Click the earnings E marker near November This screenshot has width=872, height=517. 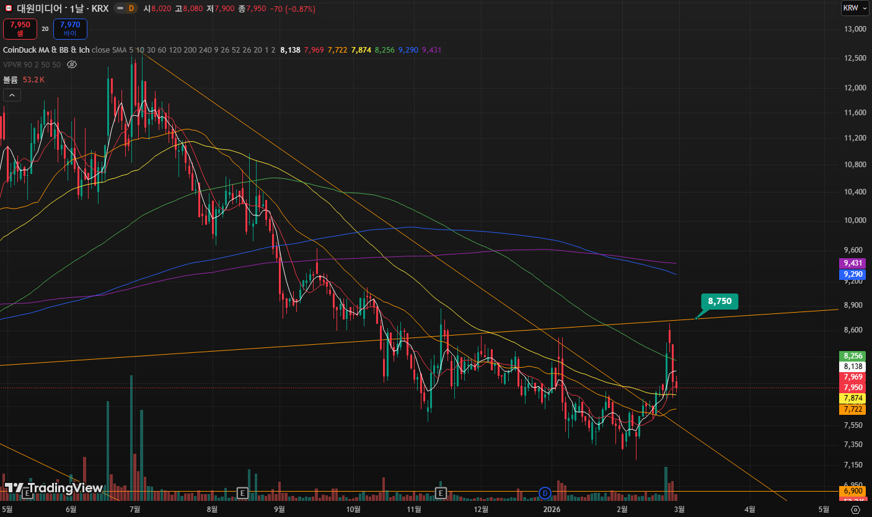[x=441, y=493]
